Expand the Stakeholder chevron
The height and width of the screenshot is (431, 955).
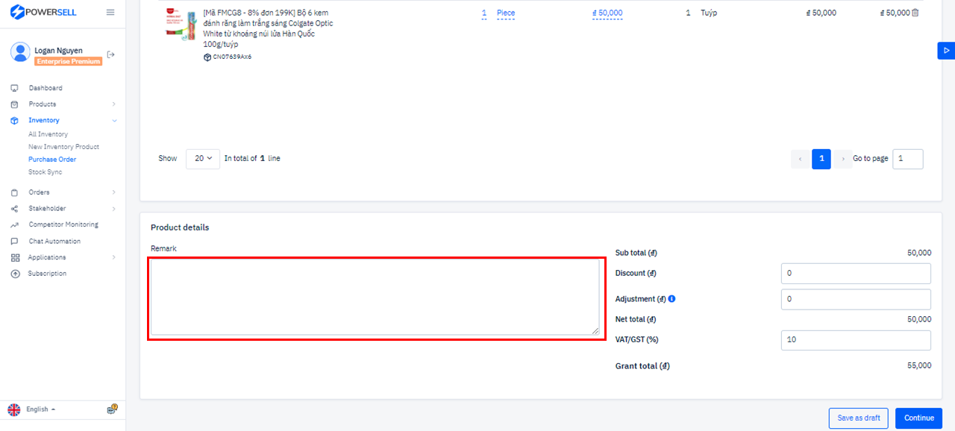[x=114, y=209]
